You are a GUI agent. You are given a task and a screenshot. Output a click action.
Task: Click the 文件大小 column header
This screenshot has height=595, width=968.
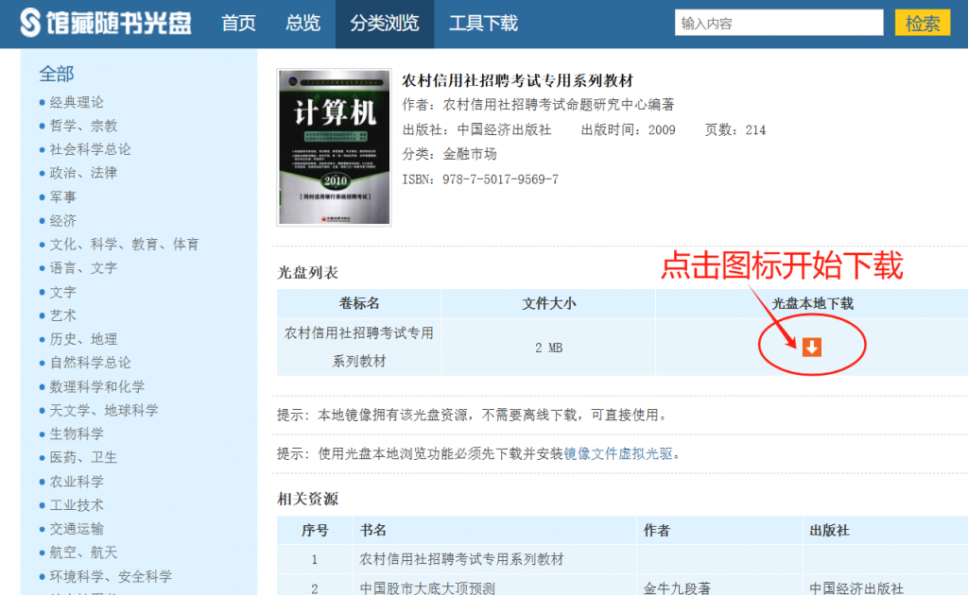point(548,303)
